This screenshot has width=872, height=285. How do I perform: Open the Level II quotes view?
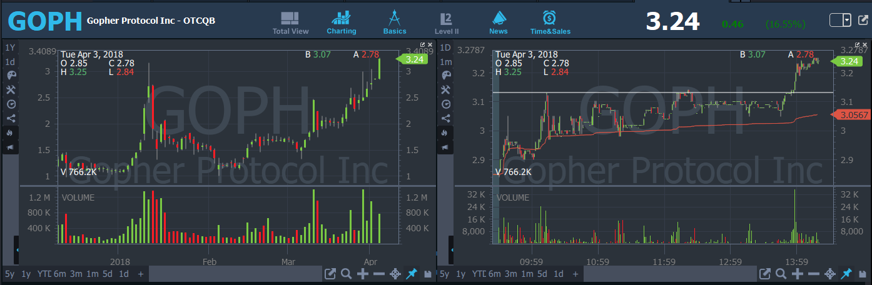[x=447, y=23]
